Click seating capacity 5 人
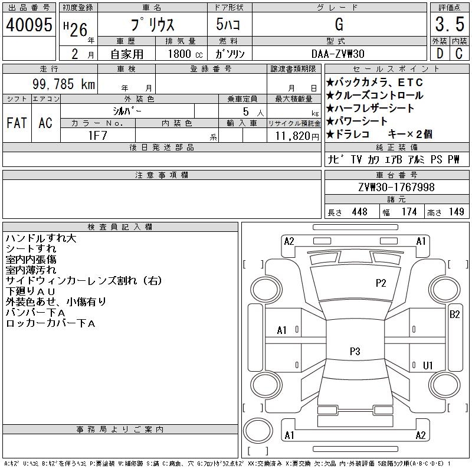The height and width of the screenshot is (472, 472). point(253,112)
